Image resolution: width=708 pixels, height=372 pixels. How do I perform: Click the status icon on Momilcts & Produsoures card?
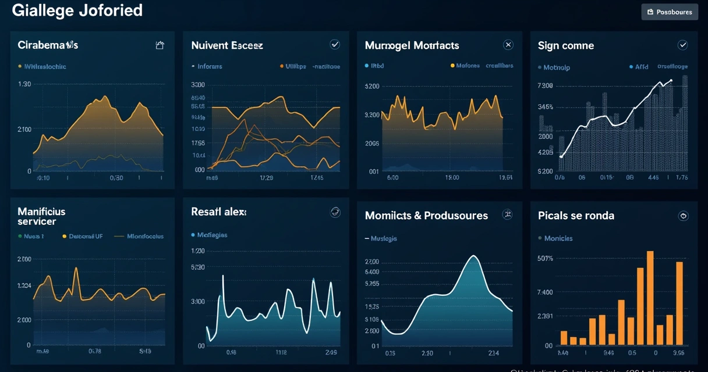(x=507, y=214)
